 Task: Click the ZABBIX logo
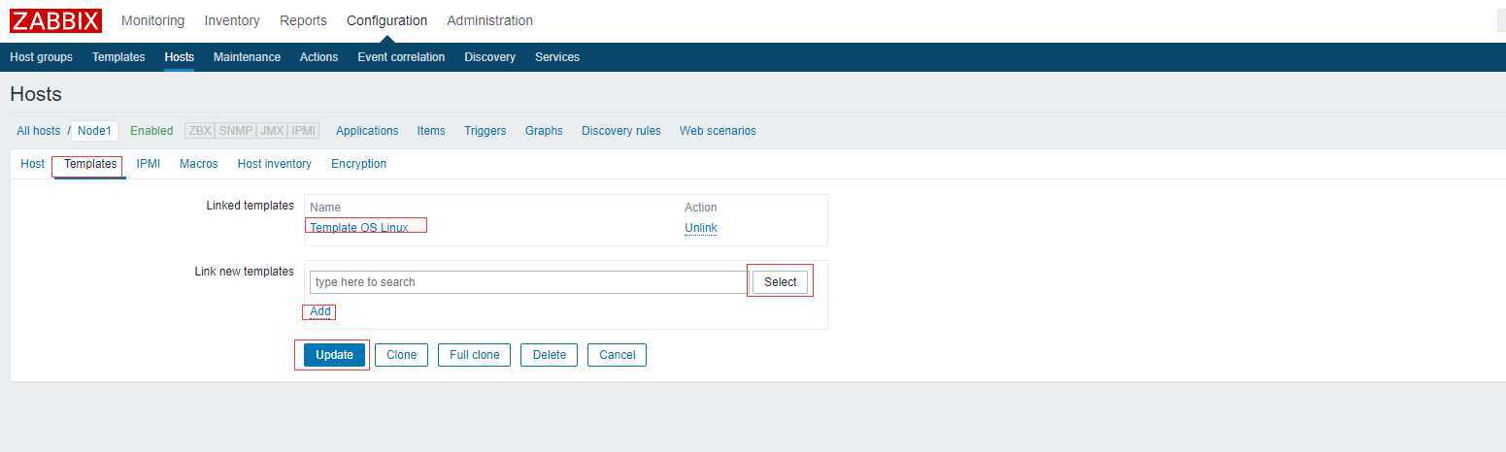(55, 20)
